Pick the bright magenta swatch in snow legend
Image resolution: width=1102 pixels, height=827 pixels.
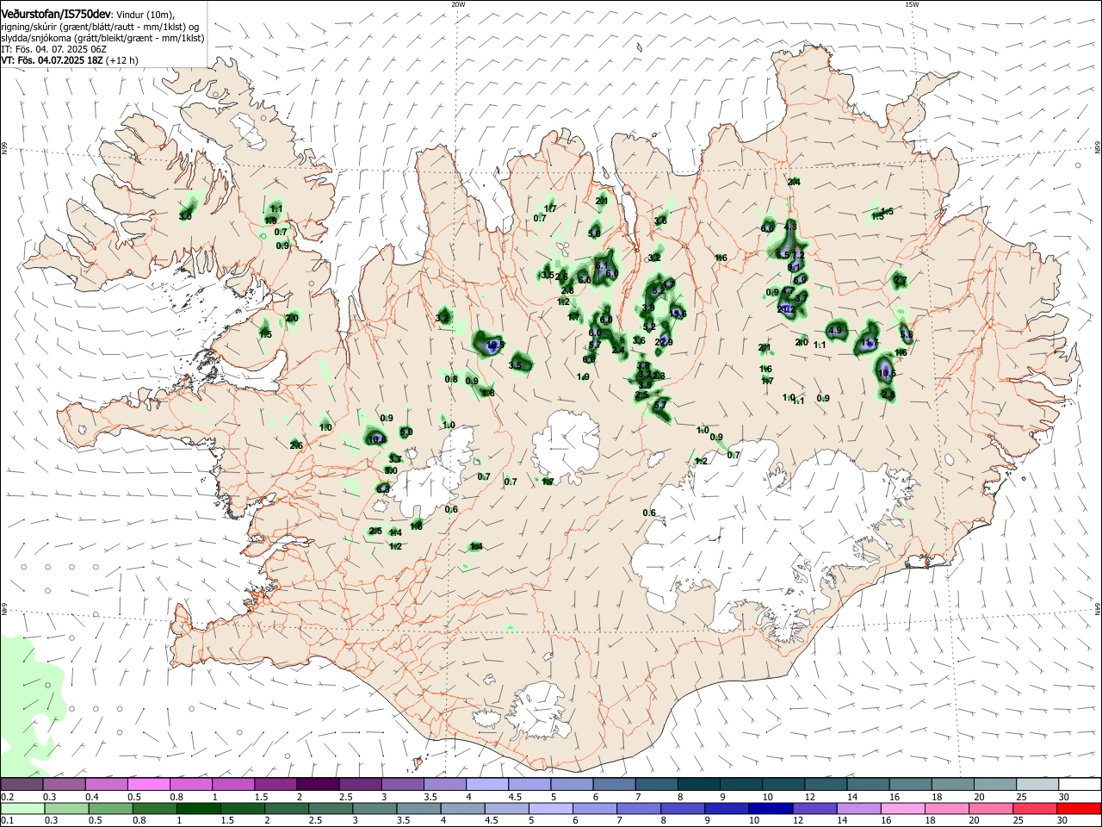tap(149, 784)
